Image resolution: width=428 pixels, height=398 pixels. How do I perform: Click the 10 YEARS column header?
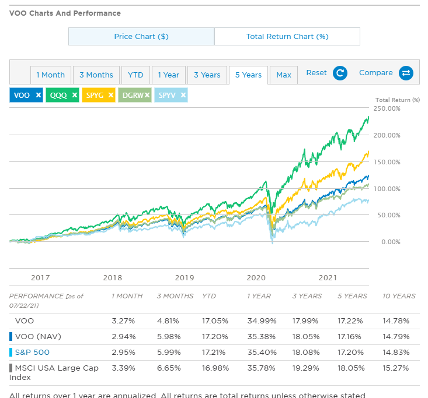click(399, 296)
